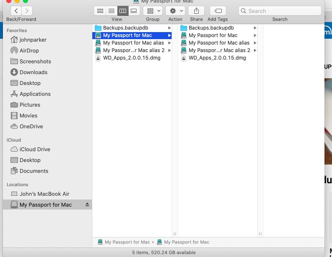Select My Passpor...r Mac alias 2 in second column
Image resolution: width=332 pixels, height=257 pixels.
(218, 50)
